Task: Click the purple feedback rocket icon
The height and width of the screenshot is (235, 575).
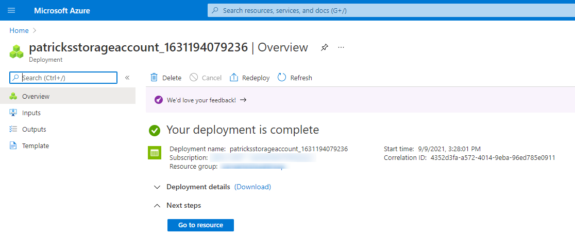Action: 158,100
